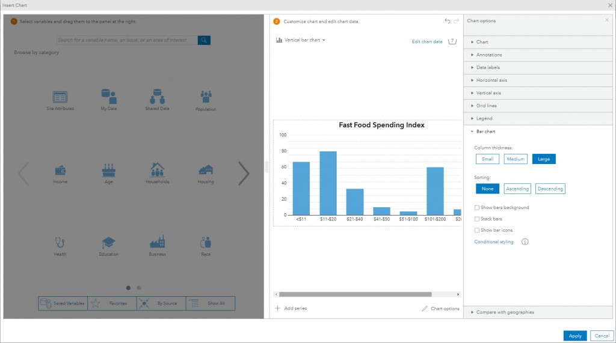The image size is (616, 343).
Task: Open the Vertical bar chart dropdown
Action: [301, 40]
